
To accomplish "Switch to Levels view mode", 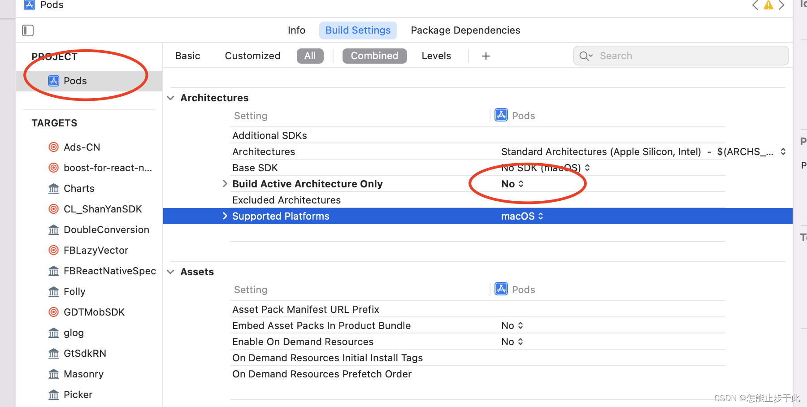I will tap(436, 56).
